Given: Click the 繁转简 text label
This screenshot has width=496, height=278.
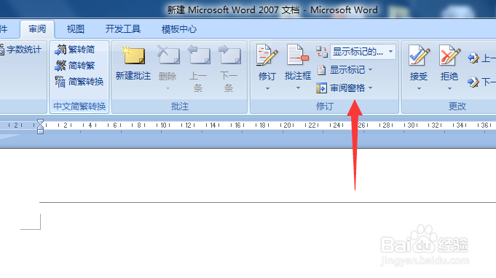Looking at the screenshot, I should [x=82, y=50].
